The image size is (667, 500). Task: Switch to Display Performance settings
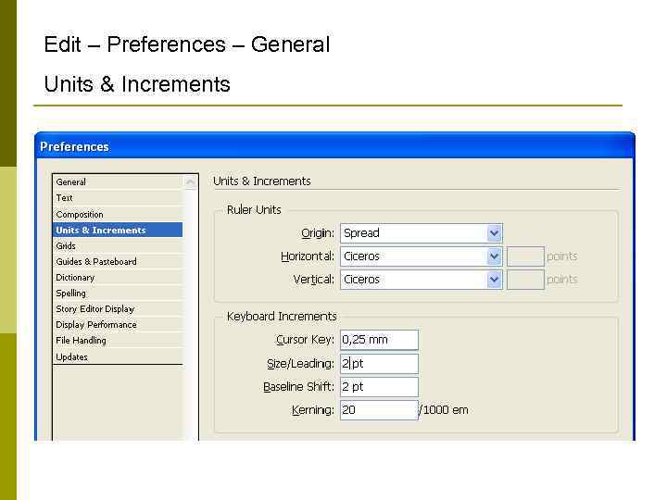click(96, 325)
